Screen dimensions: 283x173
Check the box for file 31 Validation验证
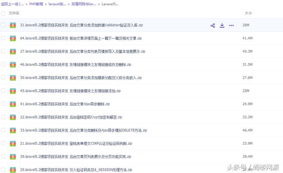(3, 25)
